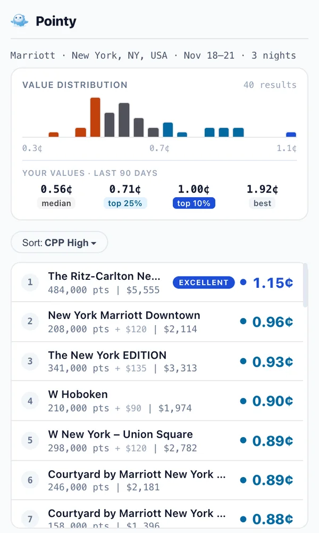
Task: Click the 0.7¢ axis label
Action: point(159,148)
